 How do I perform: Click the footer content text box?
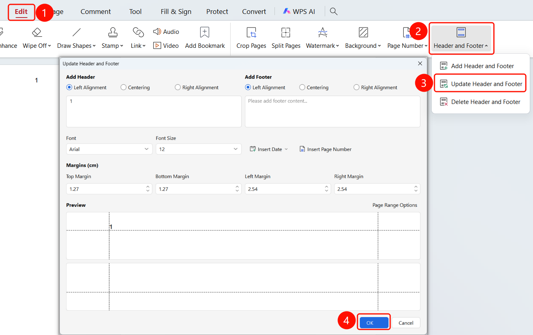pyautogui.click(x=333, y=112)
